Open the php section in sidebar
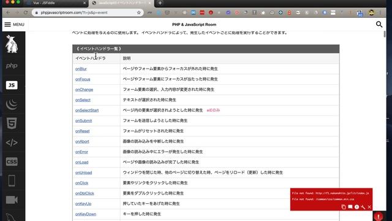The height and width of the screenshot is (221, 392). (12, 66)
